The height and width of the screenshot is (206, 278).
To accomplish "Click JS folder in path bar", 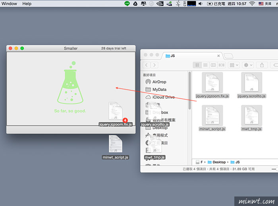I will point(235,162).
